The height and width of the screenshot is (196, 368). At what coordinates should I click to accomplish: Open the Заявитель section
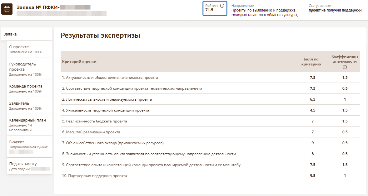pyautogui.click(x=19, y=103)
